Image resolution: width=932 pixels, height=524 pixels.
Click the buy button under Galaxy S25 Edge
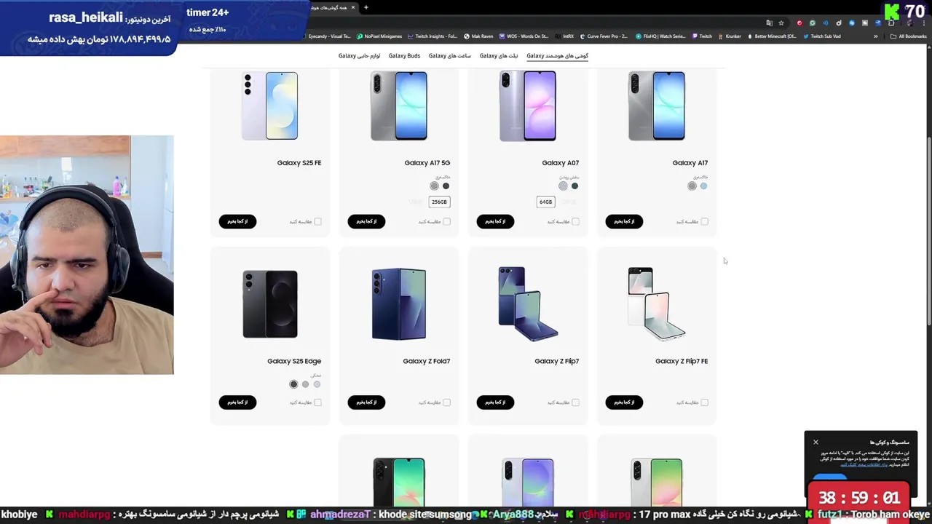(x=237, y=402)
